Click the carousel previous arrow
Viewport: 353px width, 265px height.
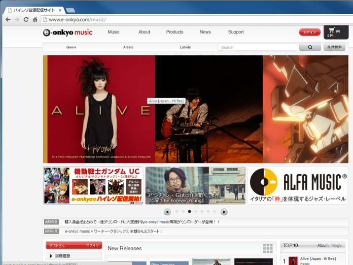coord(167,212)
